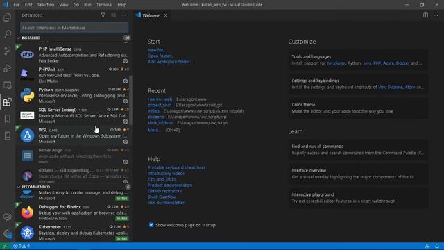The width and height of the screenshot is (444, 250).
Task: Open the Manage gear in activity bar
Action: (8, 233)
